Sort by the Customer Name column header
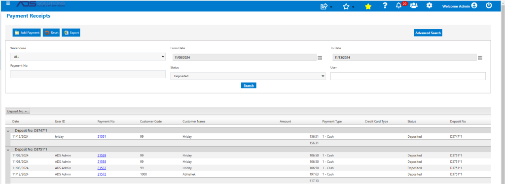Screen dimensions: 505x184 click(x=194, y=122)
